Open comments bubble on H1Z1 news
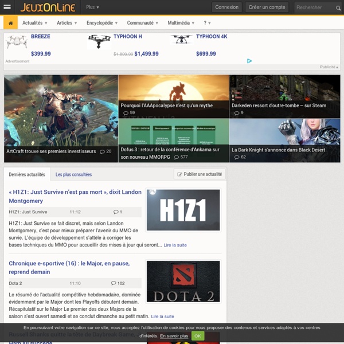The height and width of the screenshot is (344, 344). click(x=118, y=212)
